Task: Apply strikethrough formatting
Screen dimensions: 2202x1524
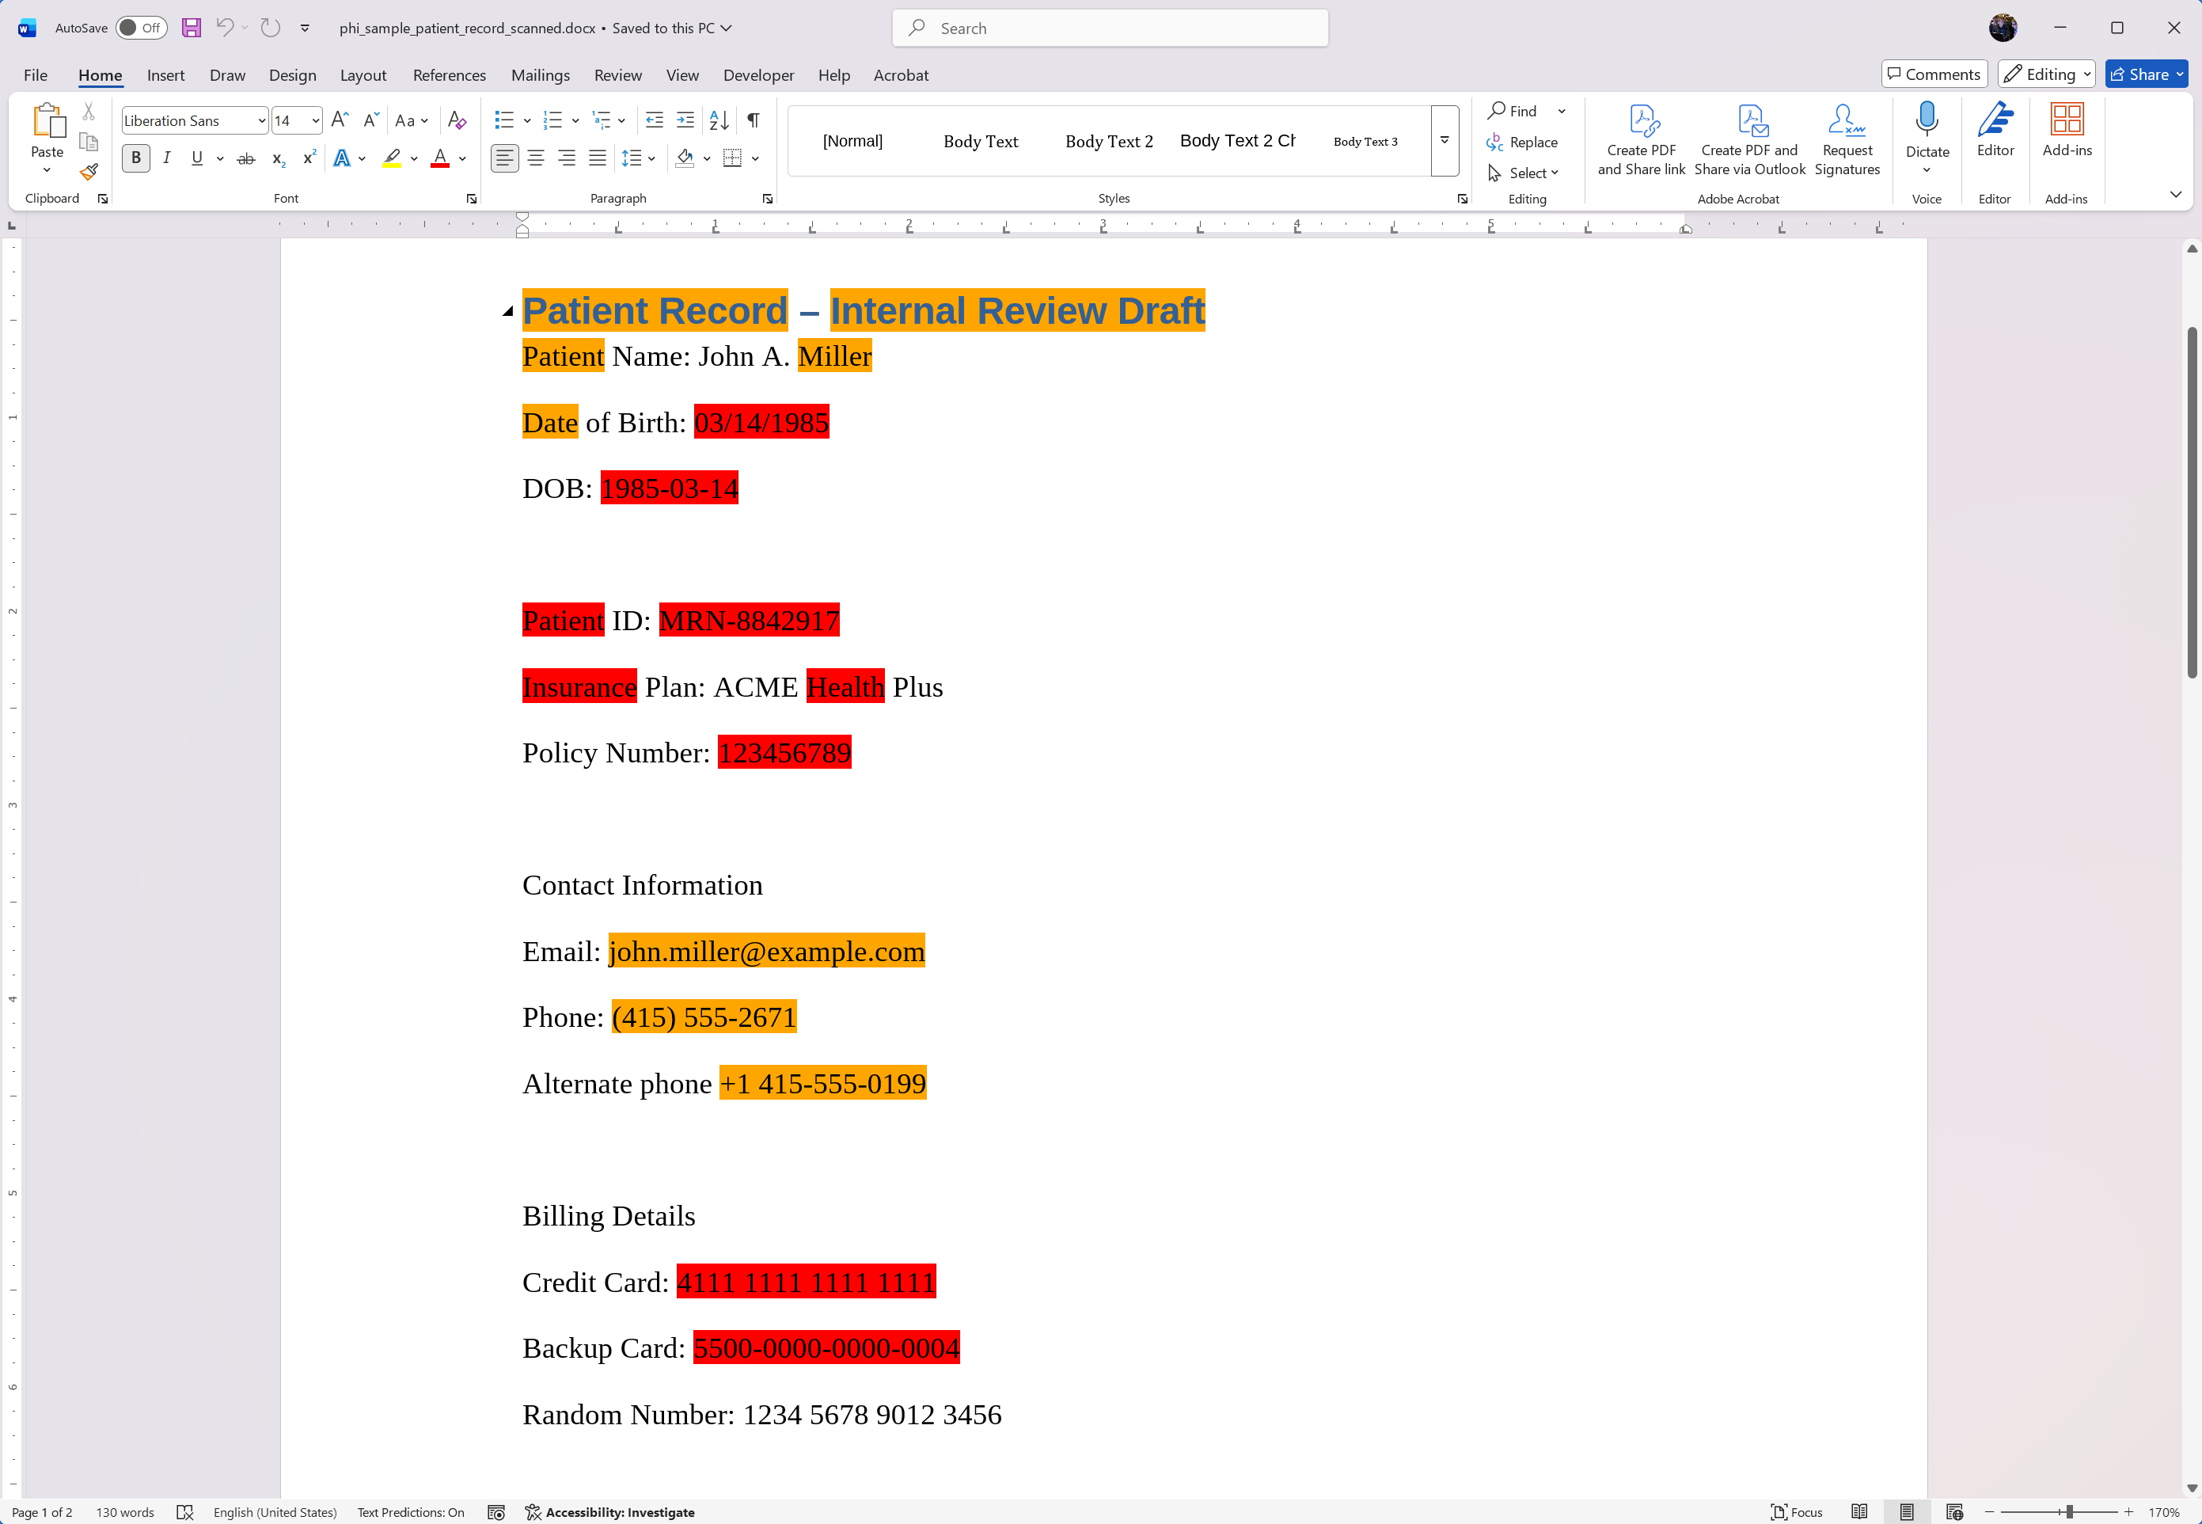Action: click(245, 158)
